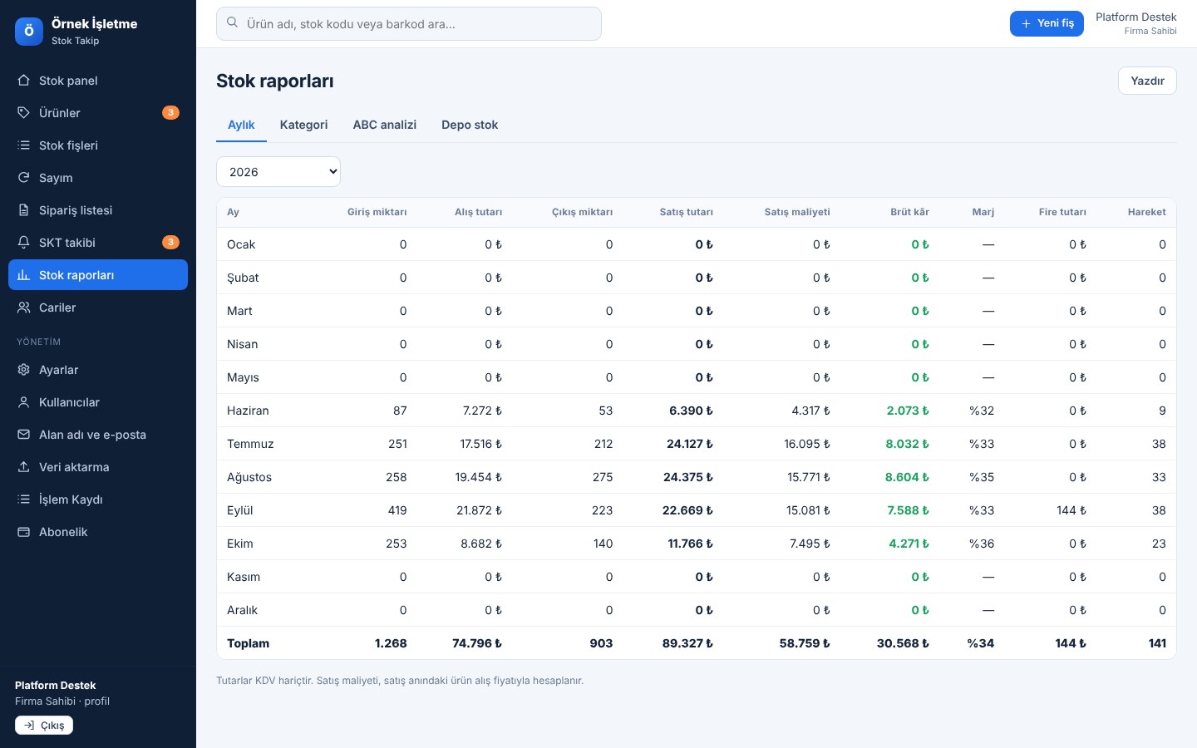Open the profil link in sidebar footer
Viewport: 1197px width, 748px height.
pyautogui.click(x=97, y=701)
